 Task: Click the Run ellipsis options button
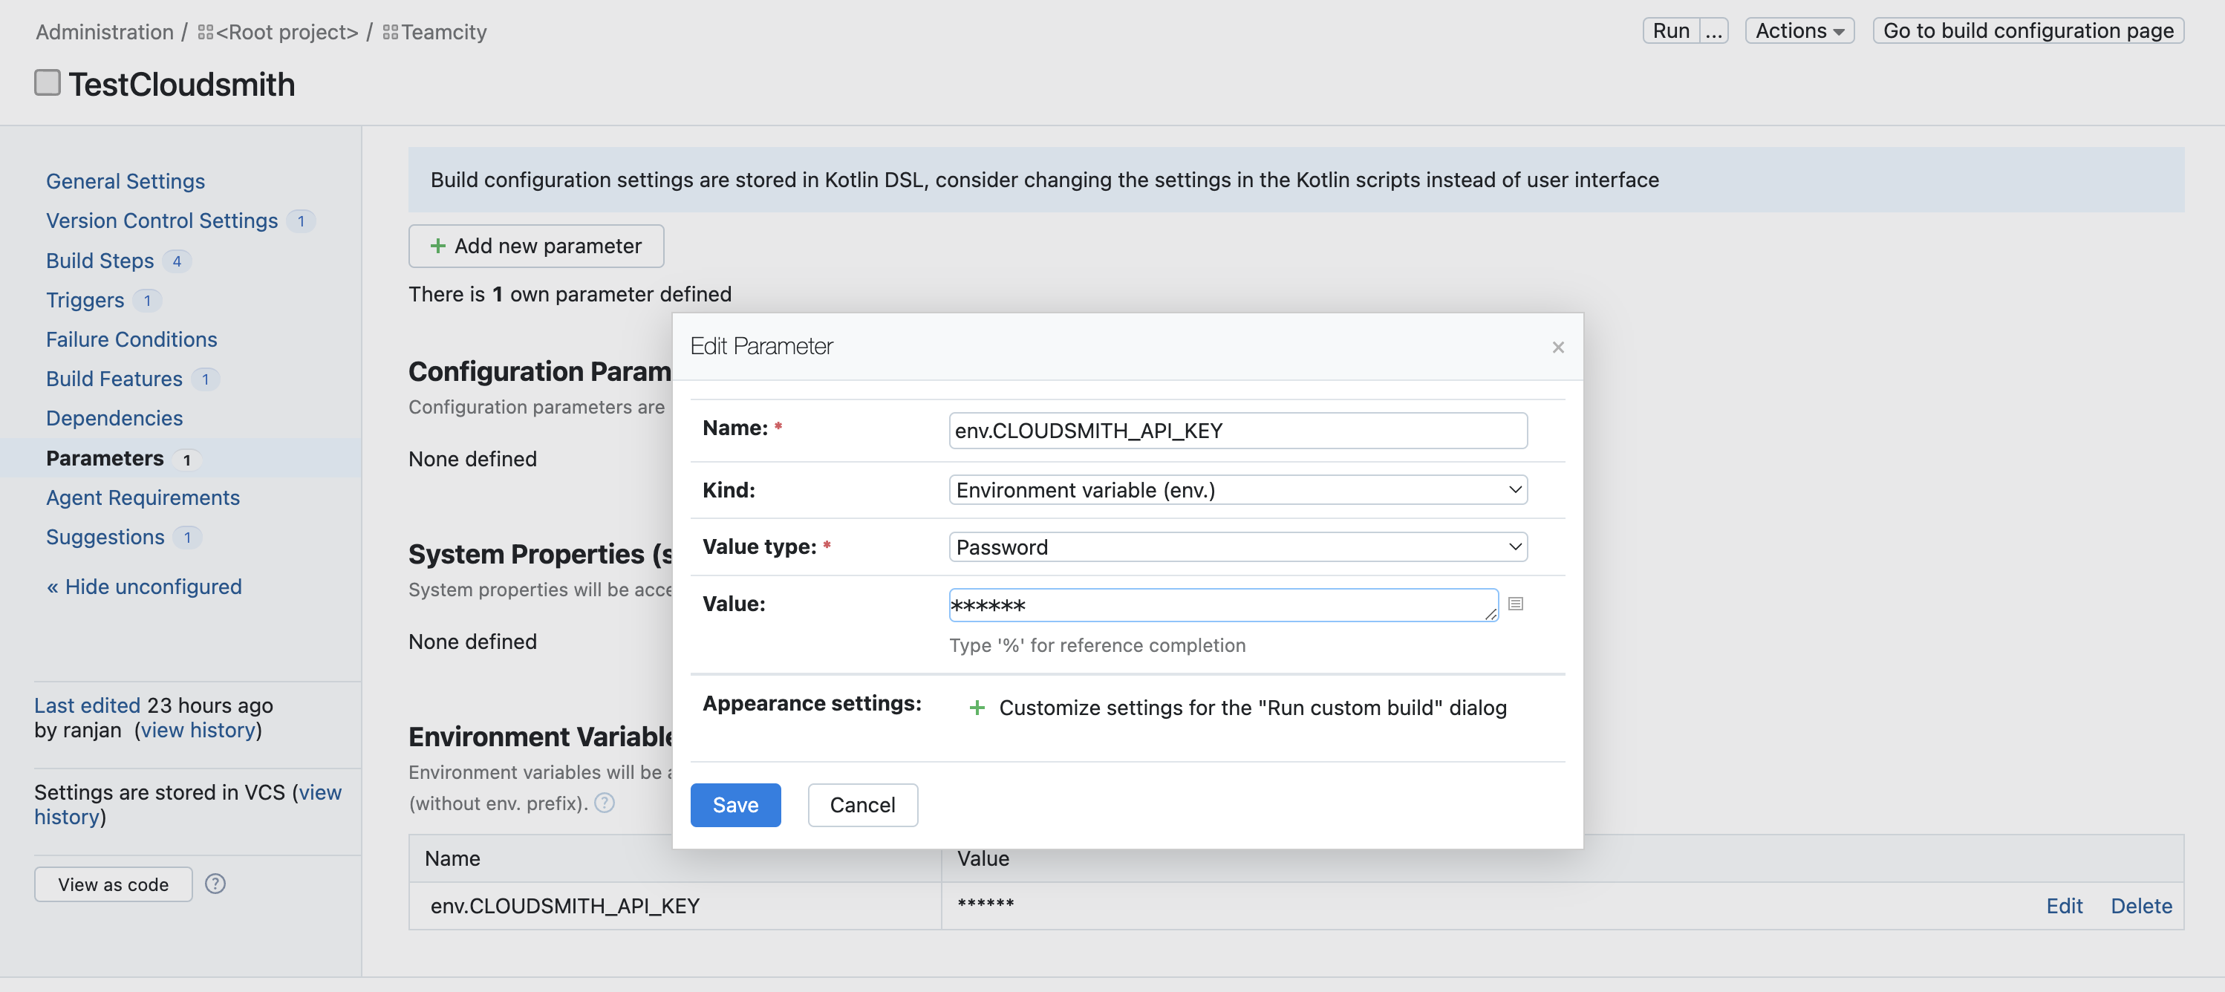click(1713, 31)
